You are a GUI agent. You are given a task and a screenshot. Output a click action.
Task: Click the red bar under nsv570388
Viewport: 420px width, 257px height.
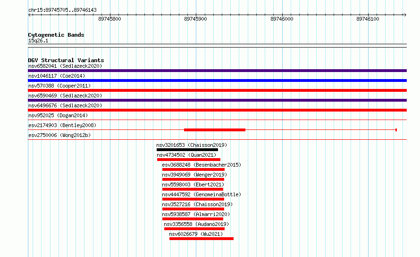click(217, 90)
